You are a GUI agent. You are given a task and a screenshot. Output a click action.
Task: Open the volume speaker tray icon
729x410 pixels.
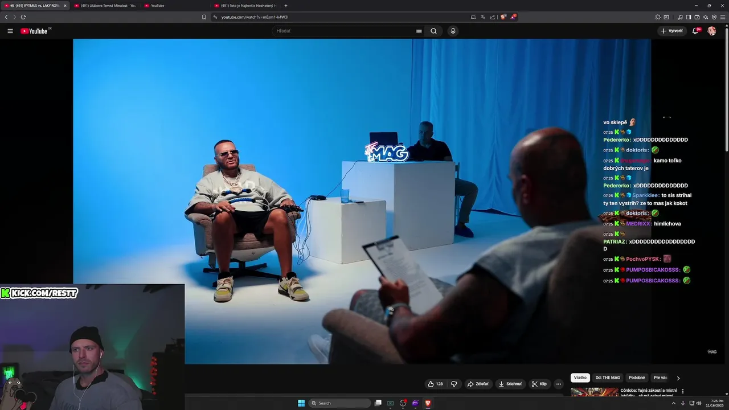[699, 403]
